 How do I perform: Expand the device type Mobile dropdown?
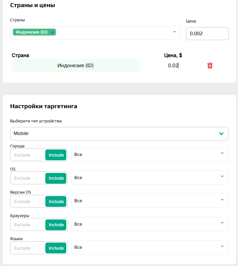click(x=119, y=134)
